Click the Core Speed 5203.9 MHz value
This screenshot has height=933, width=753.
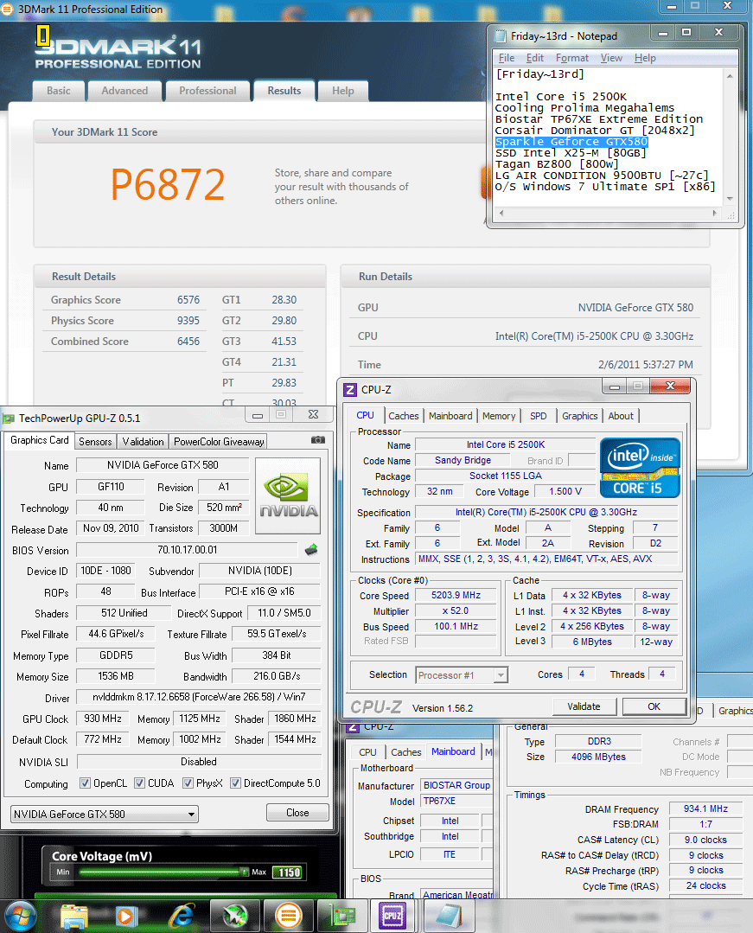(x=456, y=595)
